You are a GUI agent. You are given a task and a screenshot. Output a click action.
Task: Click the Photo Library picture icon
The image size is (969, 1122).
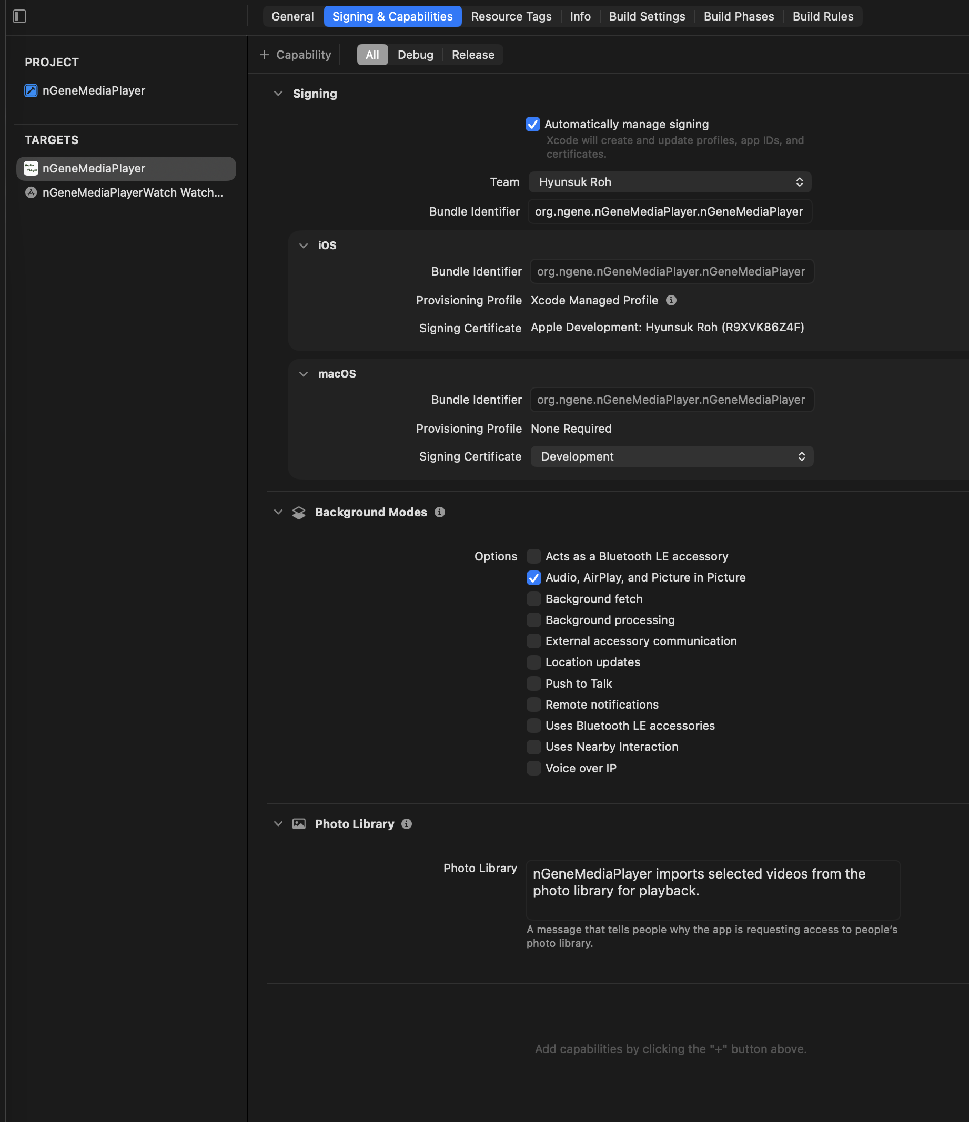coord(299,824)
